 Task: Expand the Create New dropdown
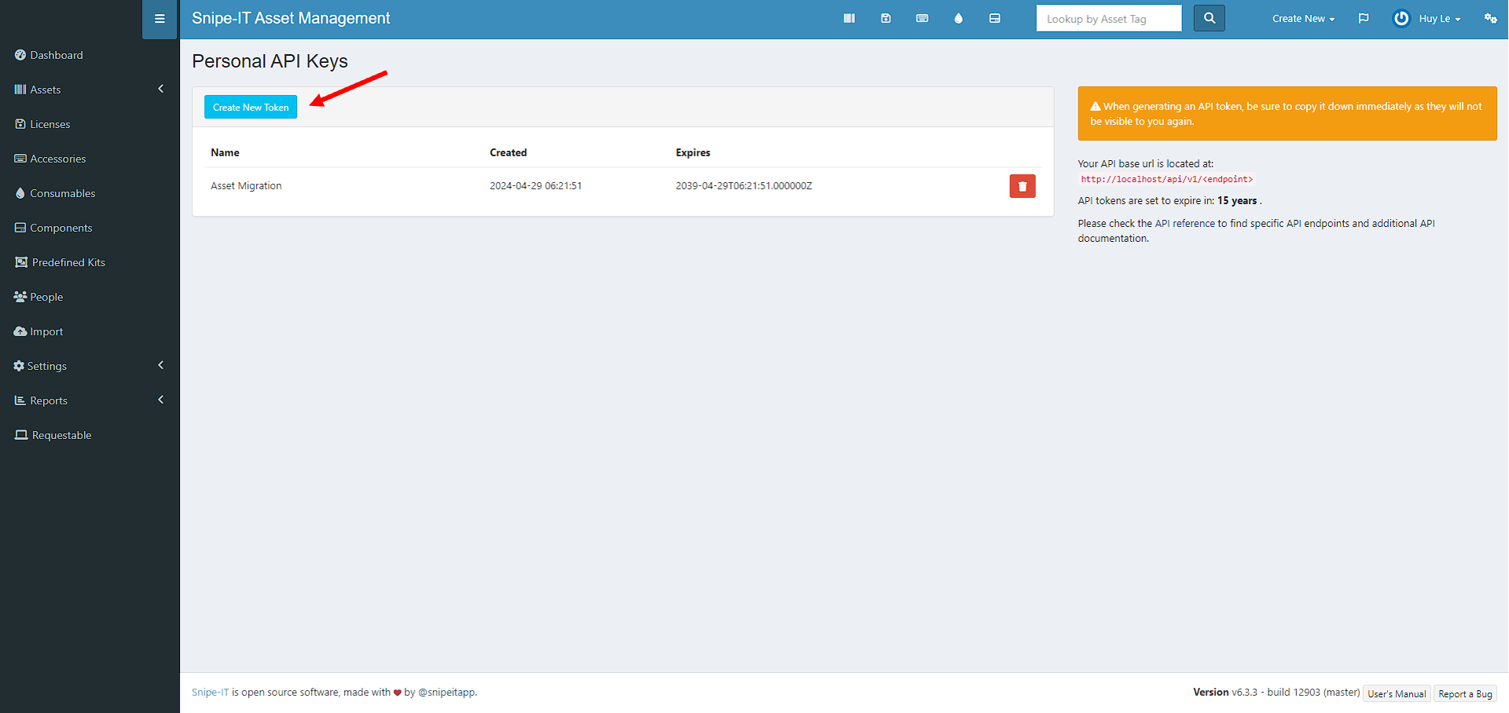(1303, 19)
